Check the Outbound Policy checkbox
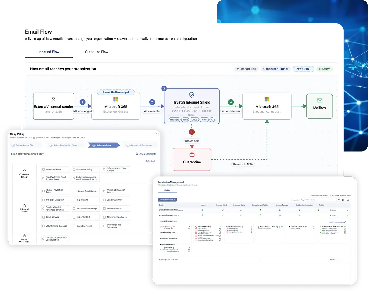 click(x=74, y=170)
